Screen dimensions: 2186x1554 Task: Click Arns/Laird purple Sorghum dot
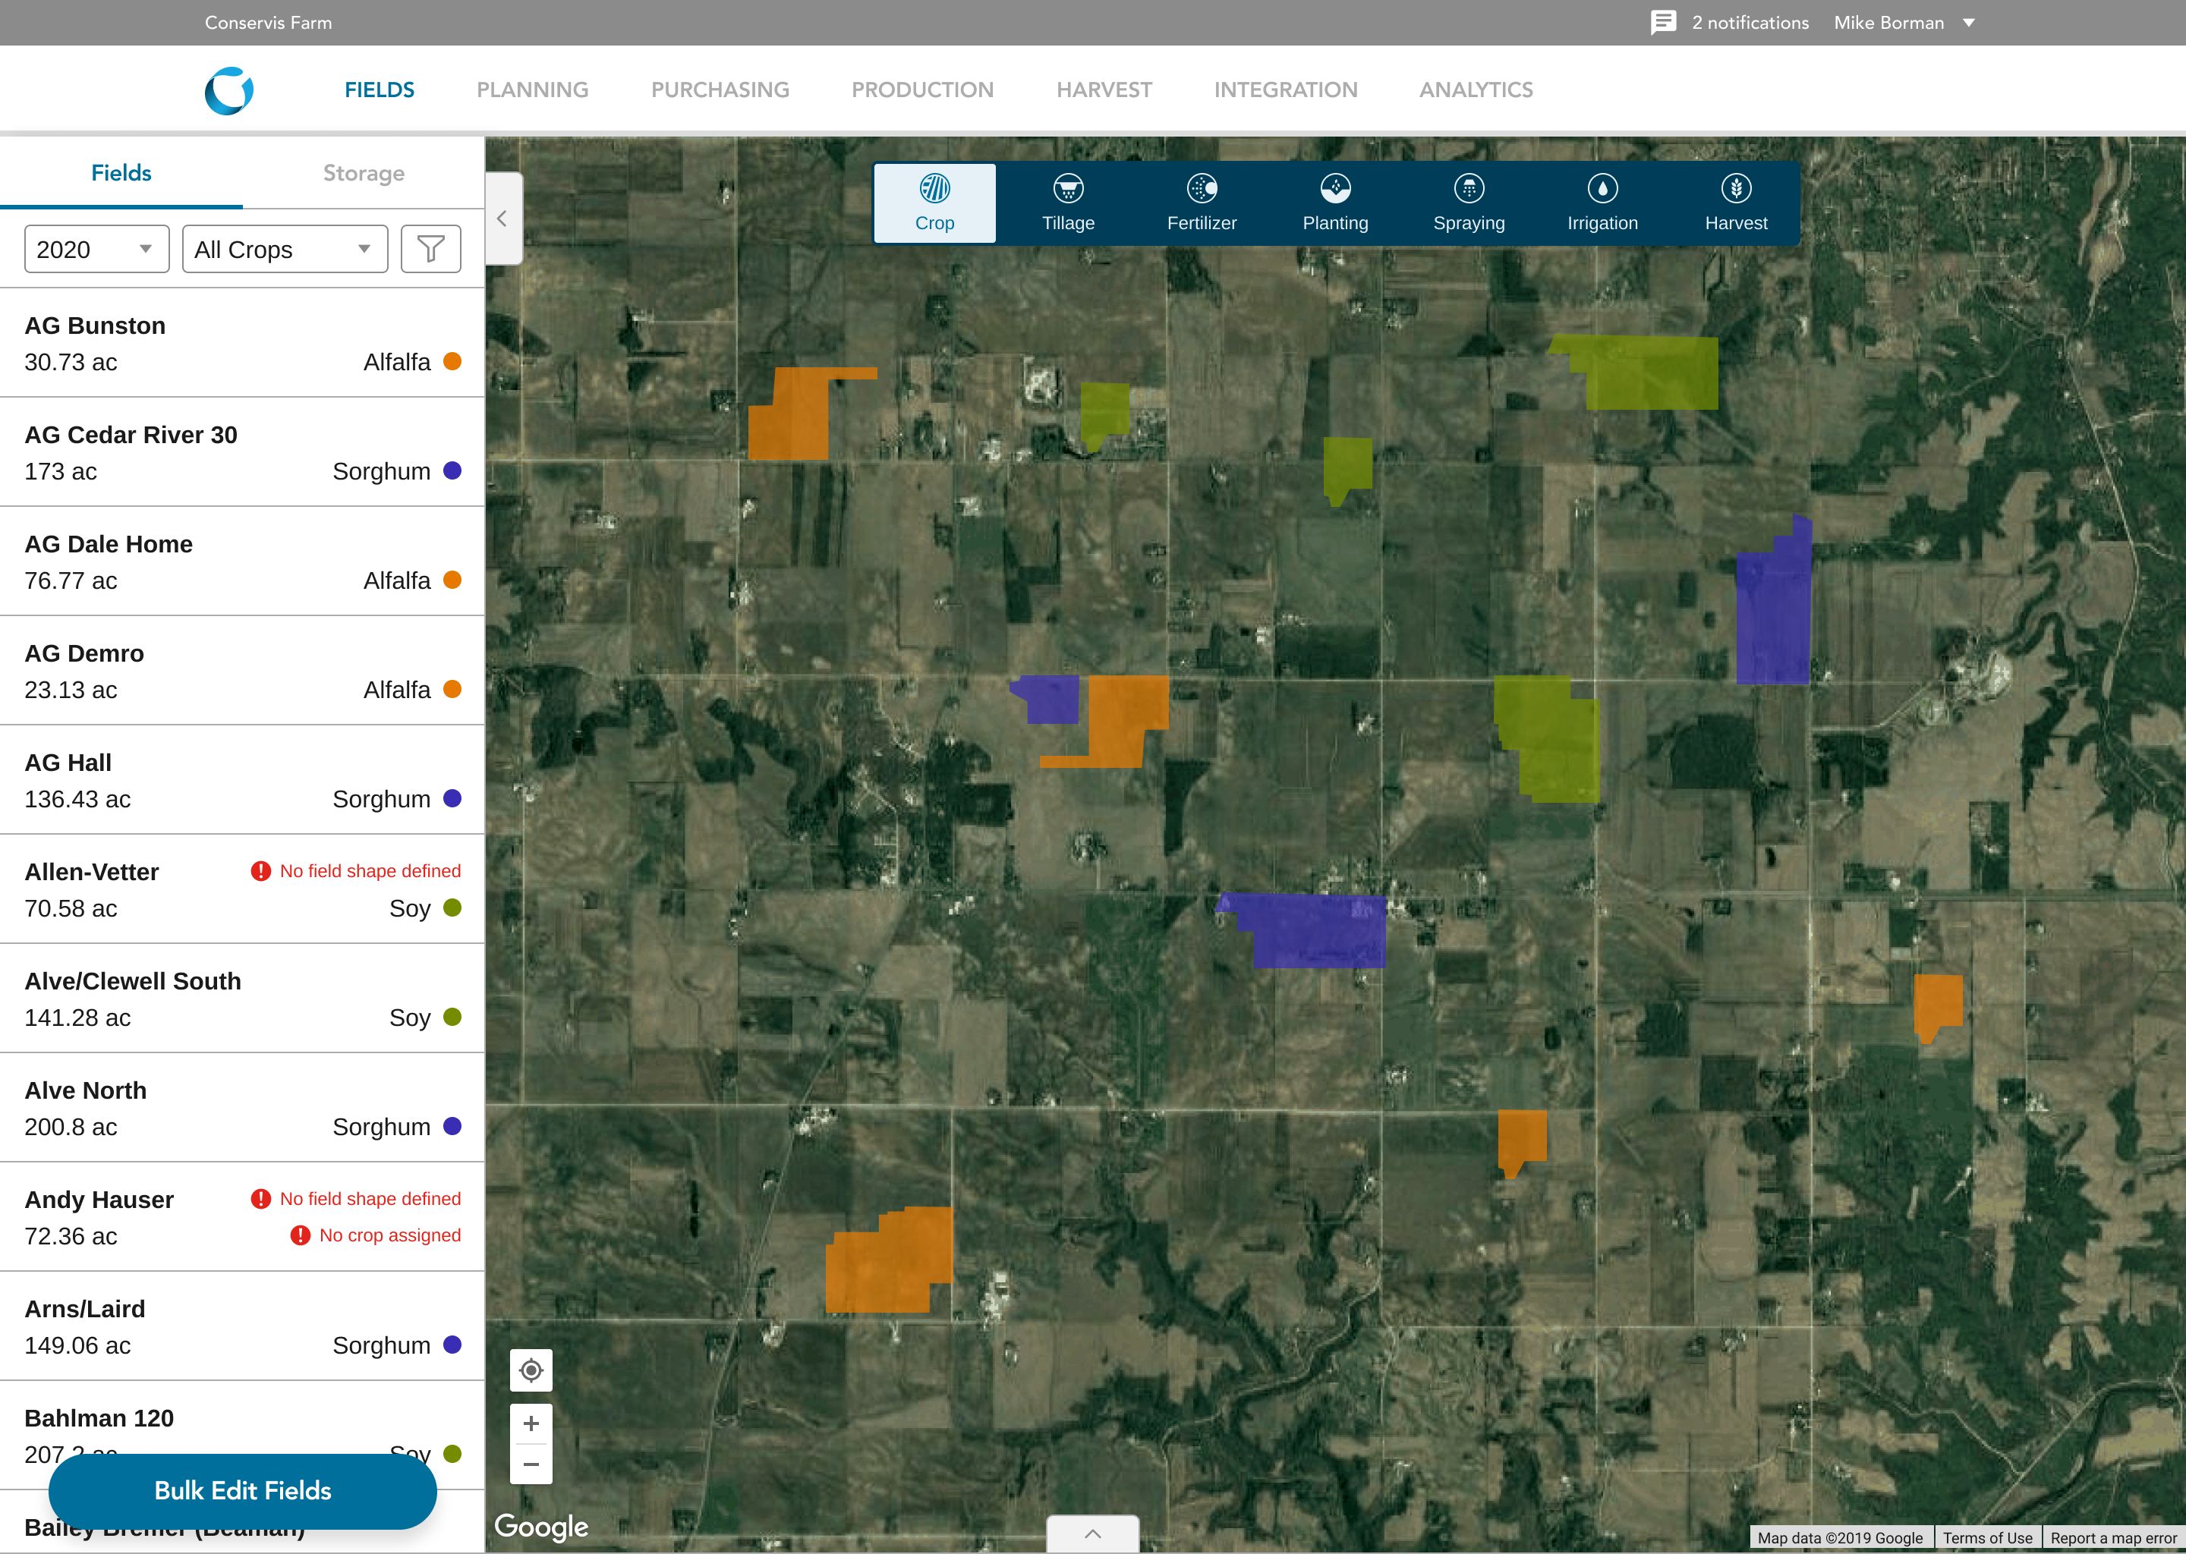point(452,1345)
